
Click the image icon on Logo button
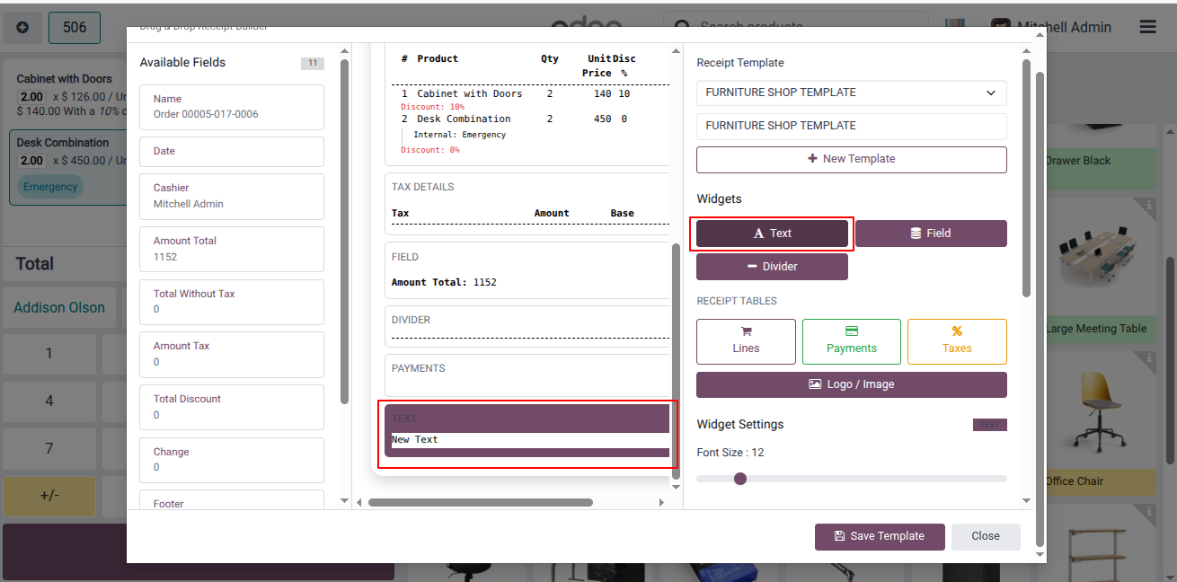pos(815,384)
